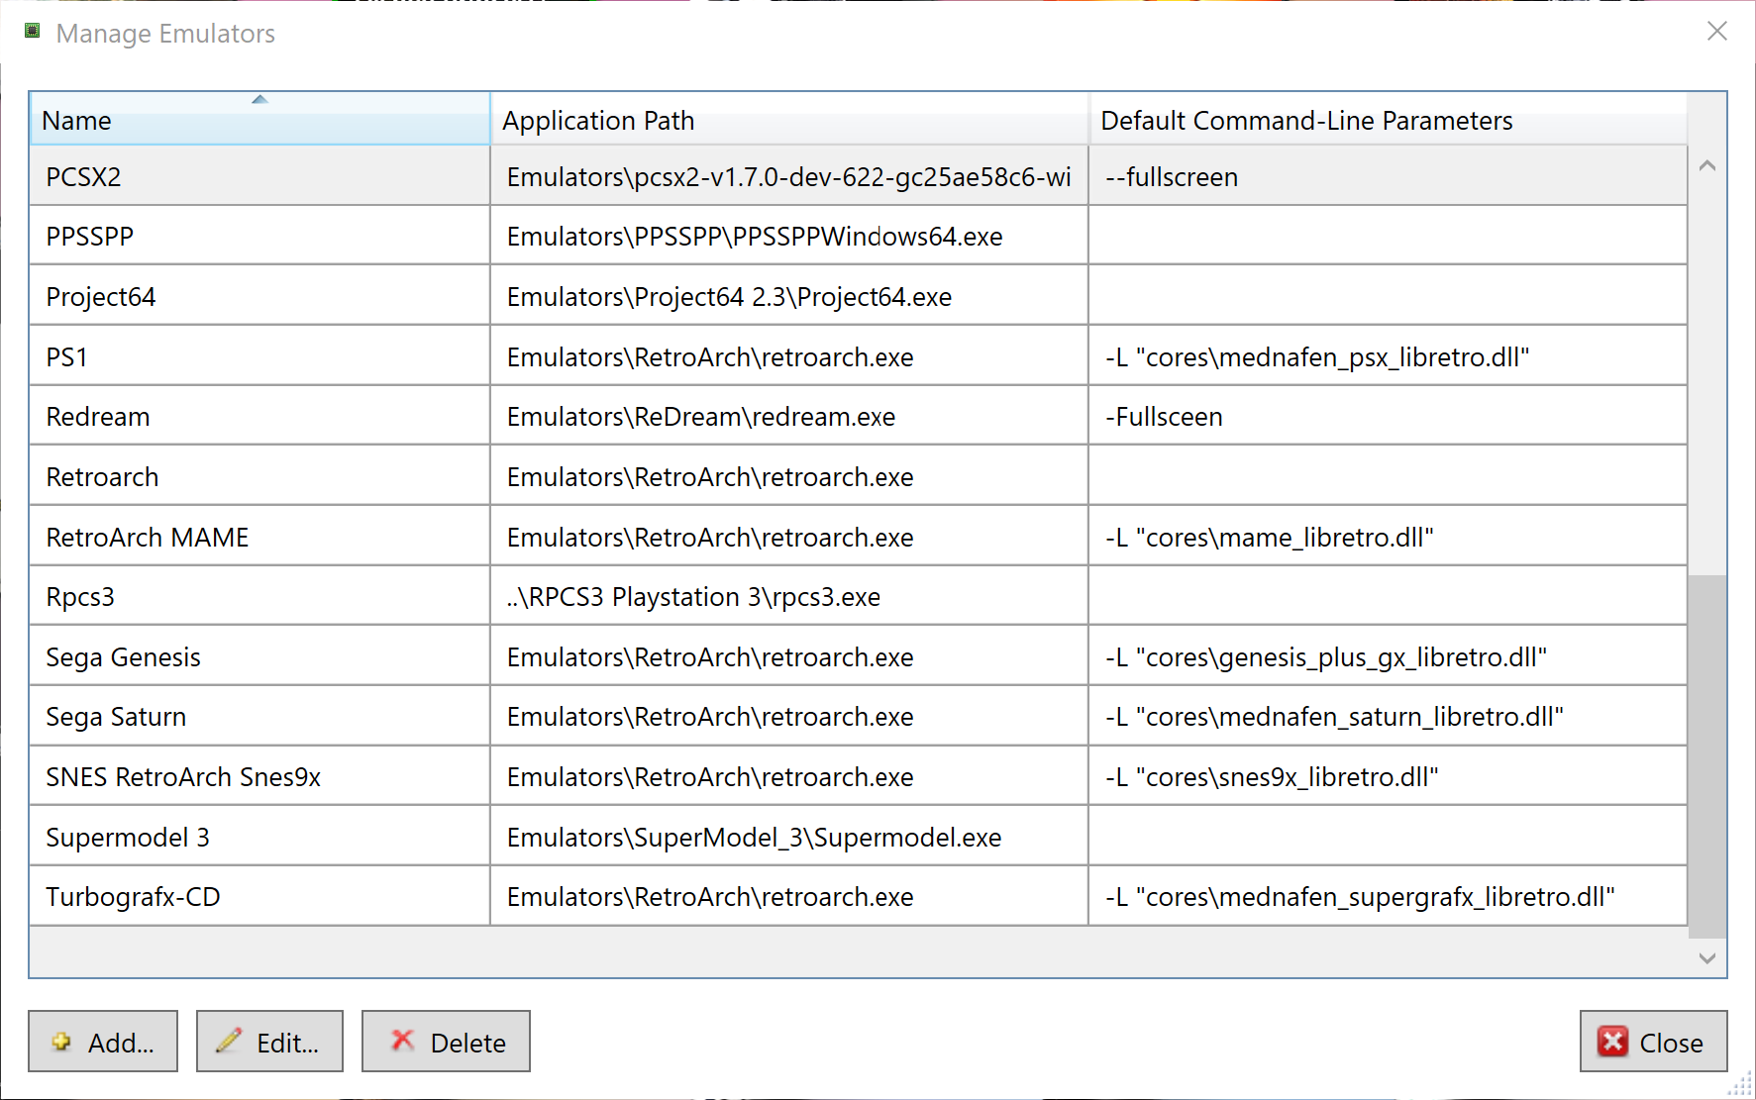
Task: Click the red X Delete icon
Action: click(402, 1041)
